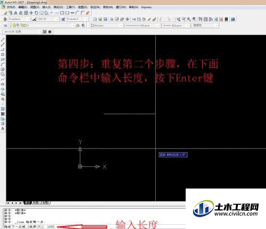Switch to the first Layout tab
Screen dimensions: 266x229
(x=36, y=203)
